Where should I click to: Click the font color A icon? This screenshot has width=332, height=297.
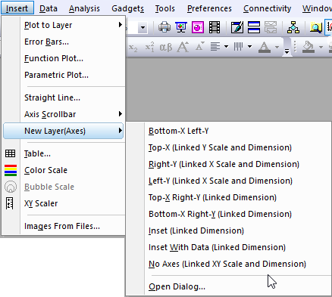(x=265, y=47)
